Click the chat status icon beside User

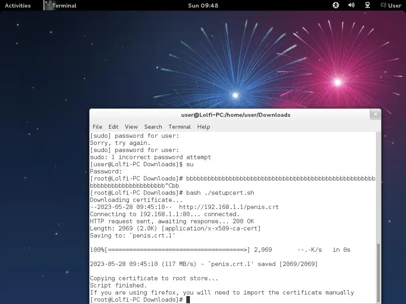[383, 5]
